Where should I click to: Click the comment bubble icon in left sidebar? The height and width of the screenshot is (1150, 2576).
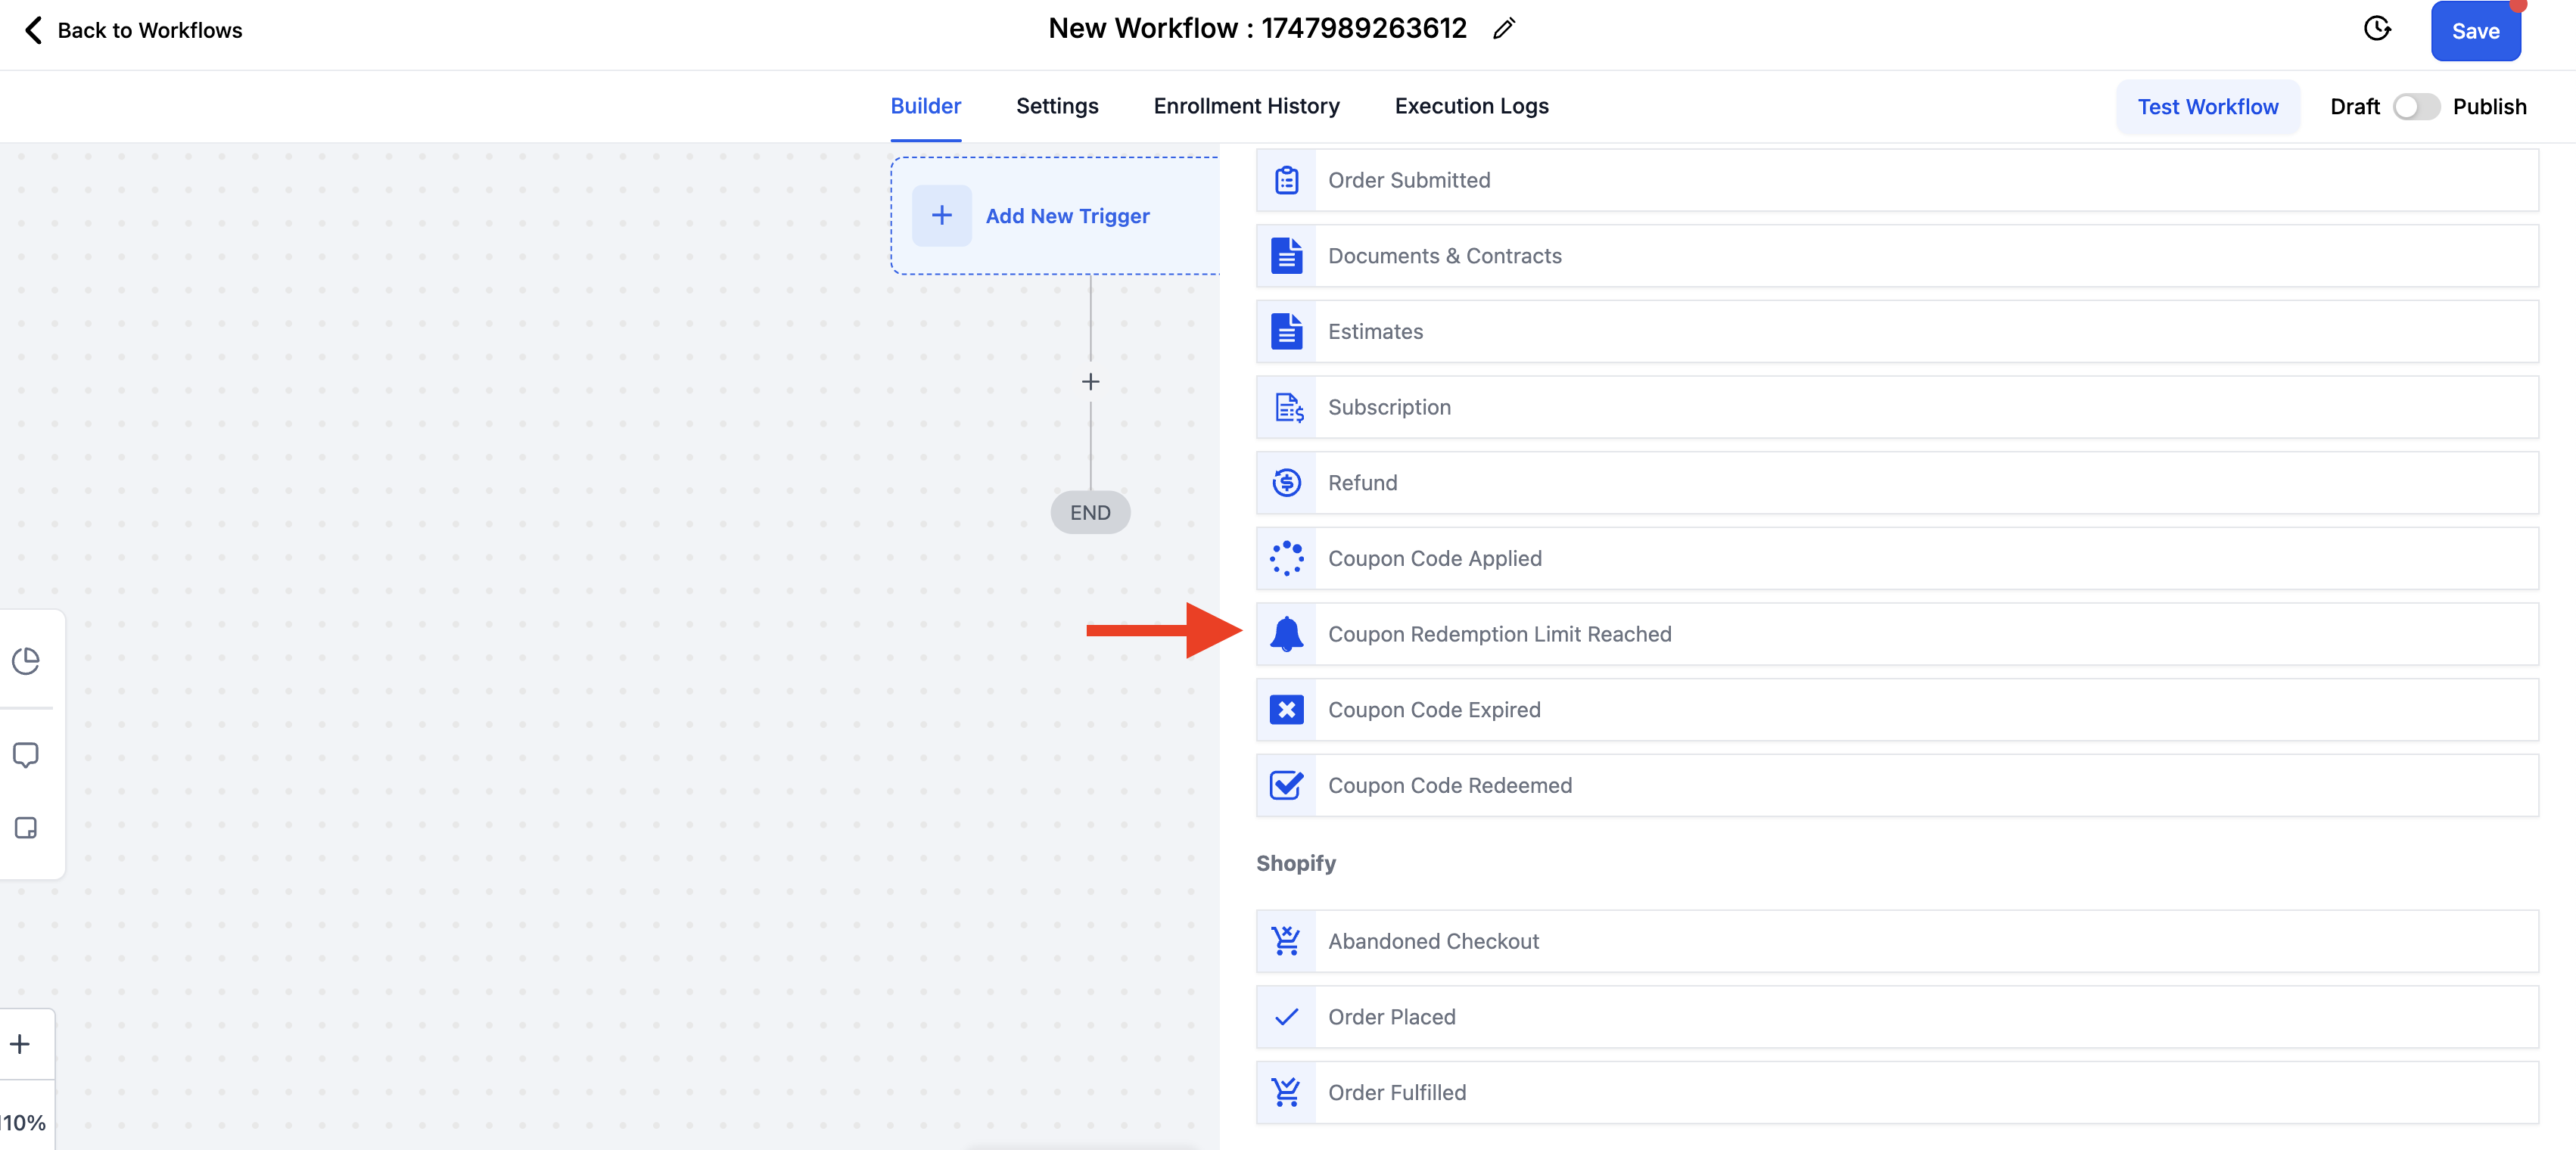pos(26,755)
